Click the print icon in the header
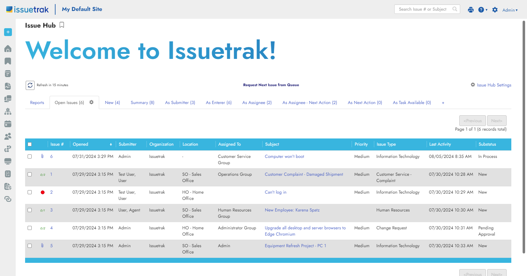Screen dimensions: 527x276 tap(471, 10)
